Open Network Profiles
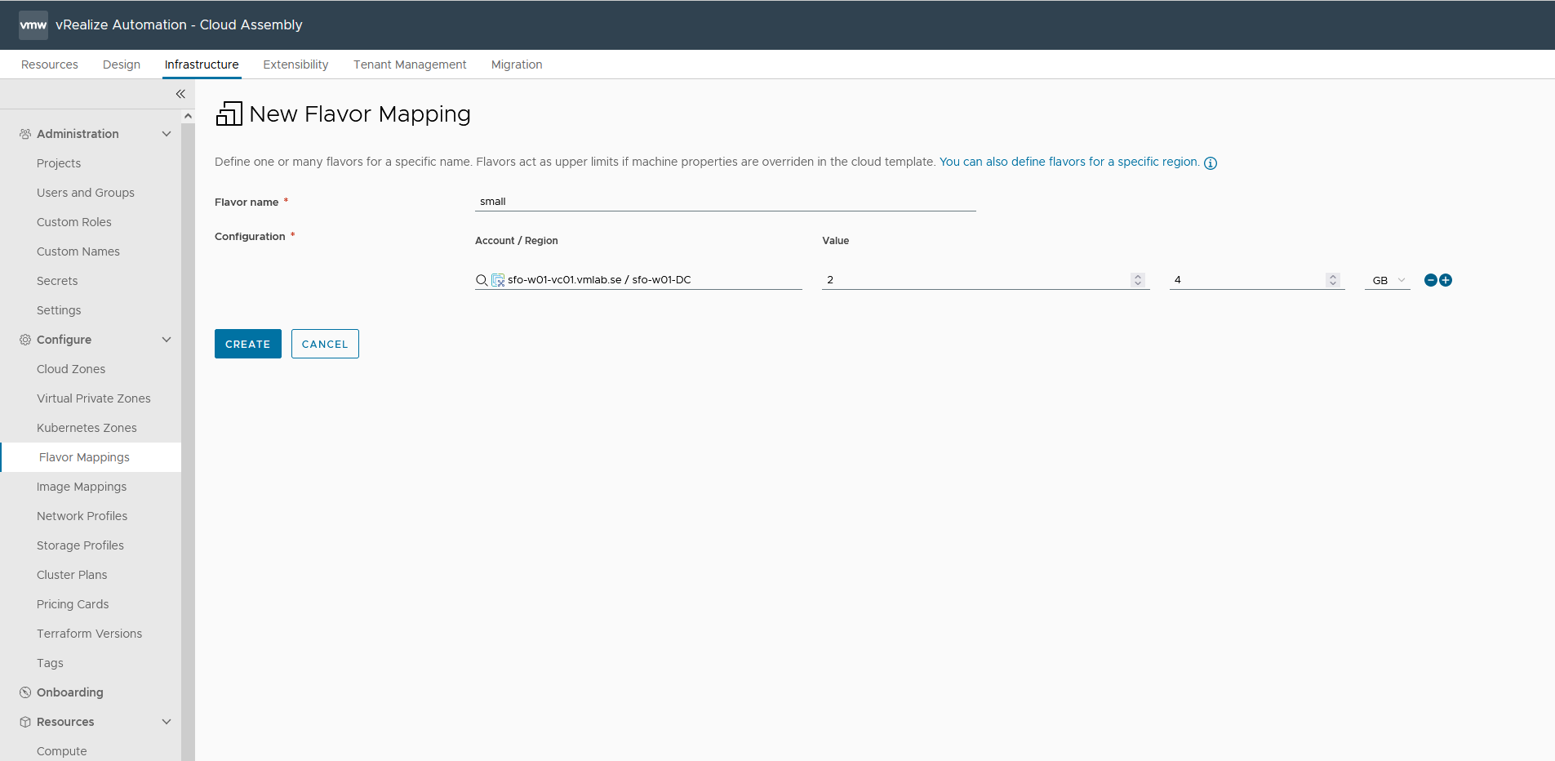 [82, 516]
